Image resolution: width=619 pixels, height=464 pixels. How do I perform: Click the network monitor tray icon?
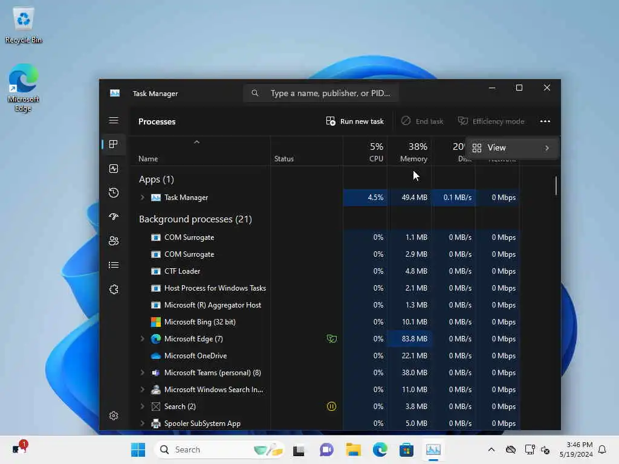point(530,449)
